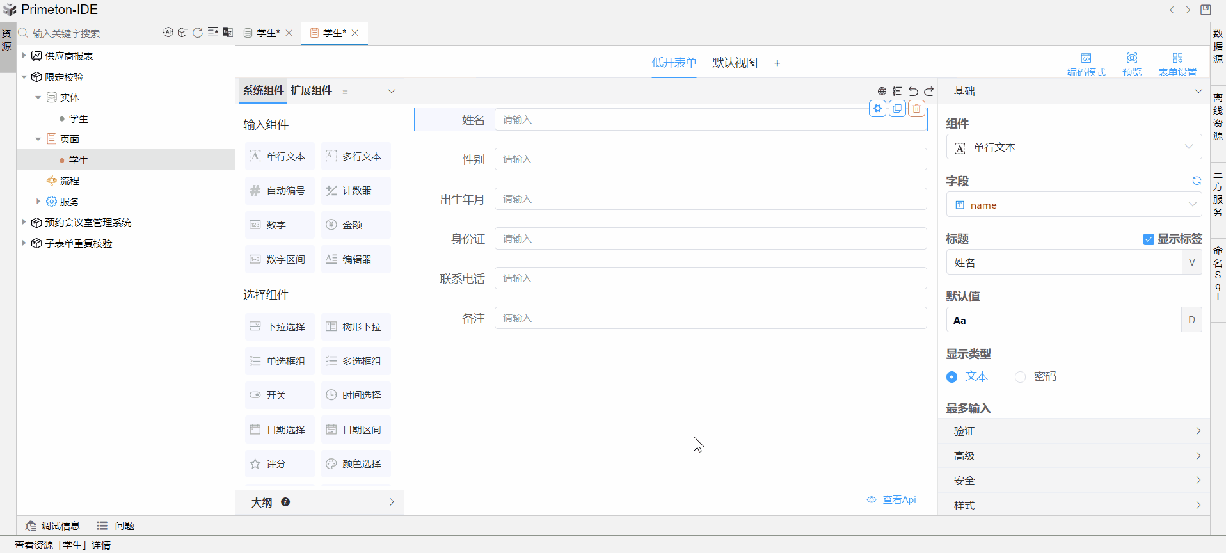This screenshot has height=553, width=1226.
Task: Switch to the 默认视图 tab
Action: pos(735,63)
